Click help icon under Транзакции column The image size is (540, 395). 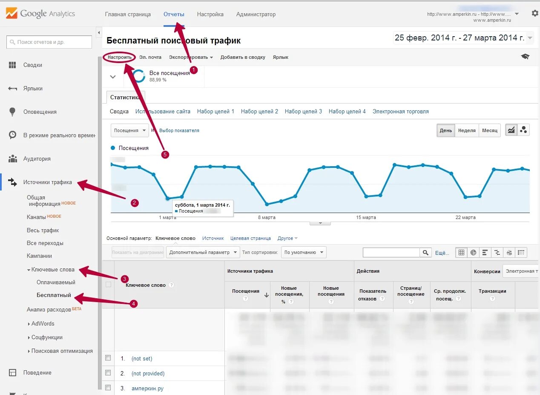[x=492, y=299]
